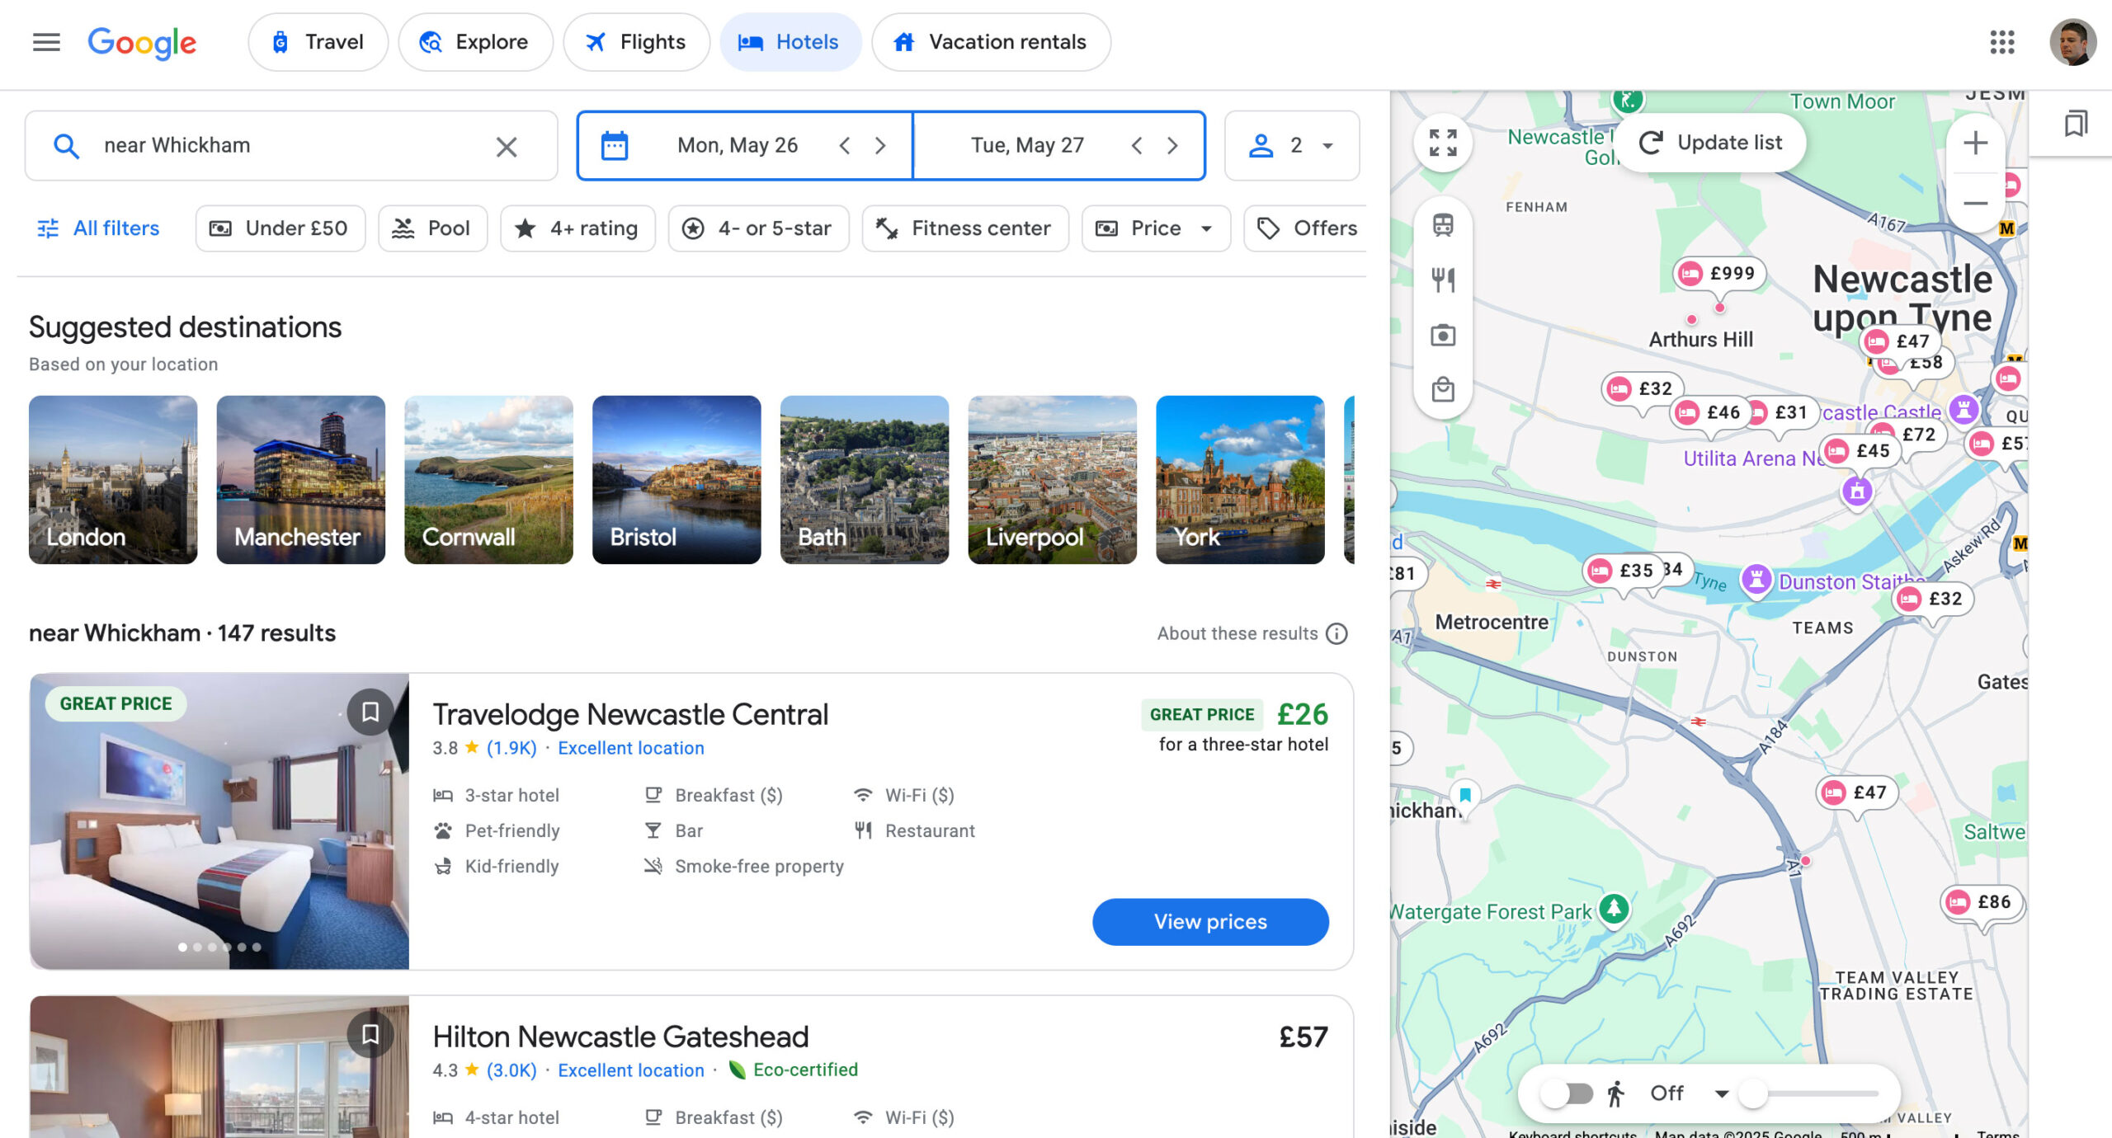Open the hamburger main menu
2112x1138 pixels.
tap(46, 42)
